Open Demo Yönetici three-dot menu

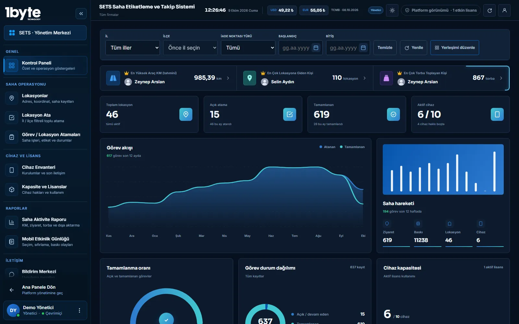point(79,310)
